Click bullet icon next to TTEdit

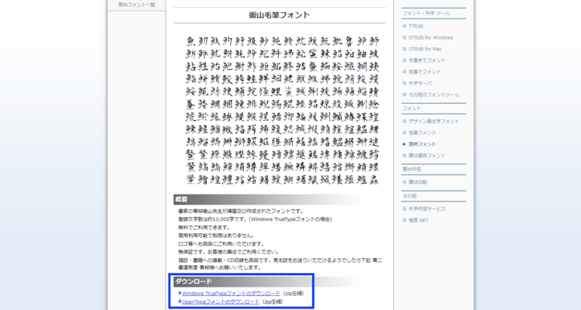[x=405, y=26]
